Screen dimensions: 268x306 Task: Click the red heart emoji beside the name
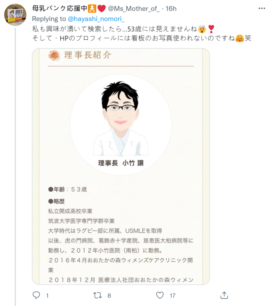[x=101, y=9]
